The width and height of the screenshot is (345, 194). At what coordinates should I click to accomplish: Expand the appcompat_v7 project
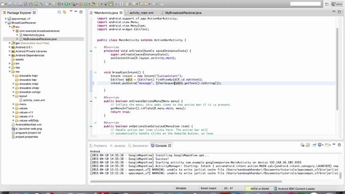click(6, 19)
